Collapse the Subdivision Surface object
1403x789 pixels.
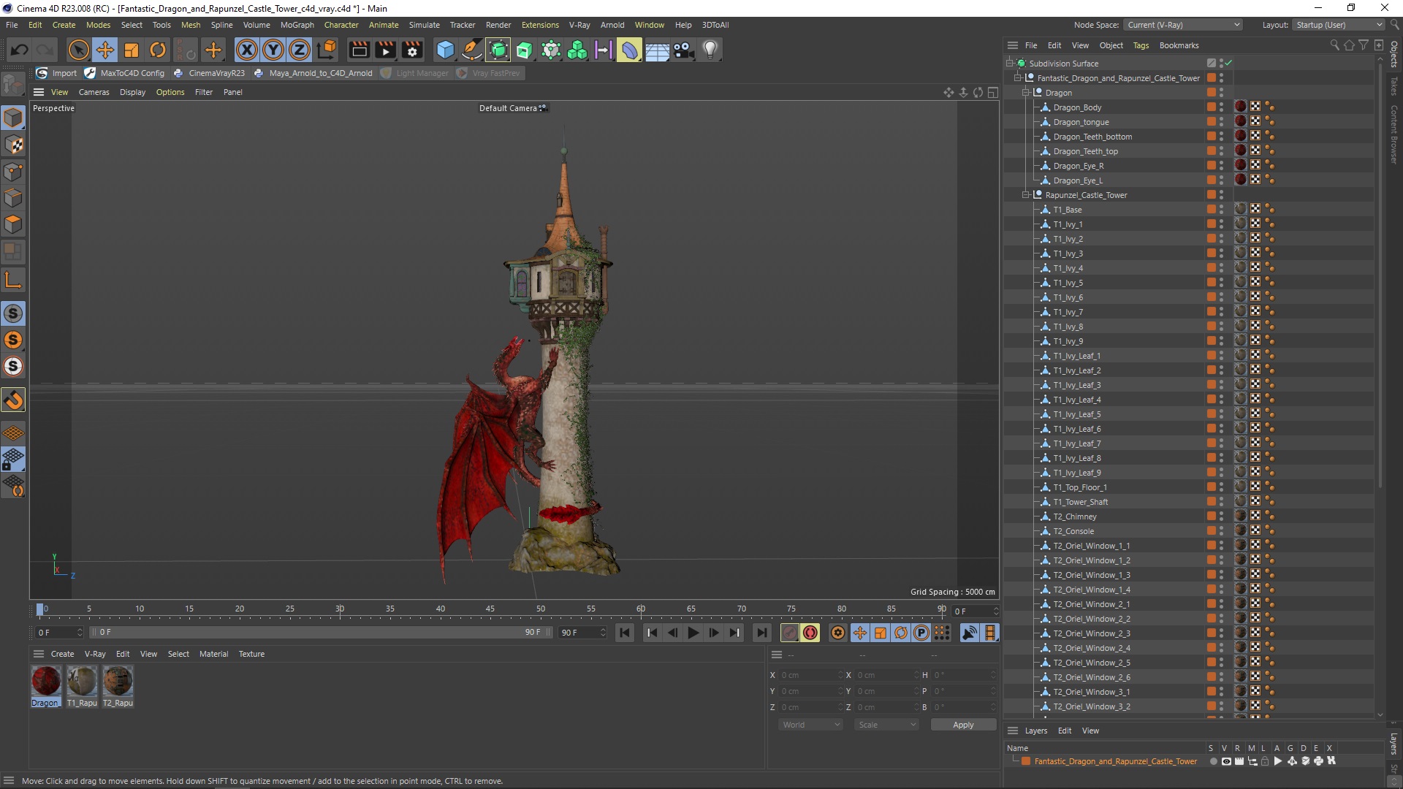pyautogui.click(x=1009, y=63)
